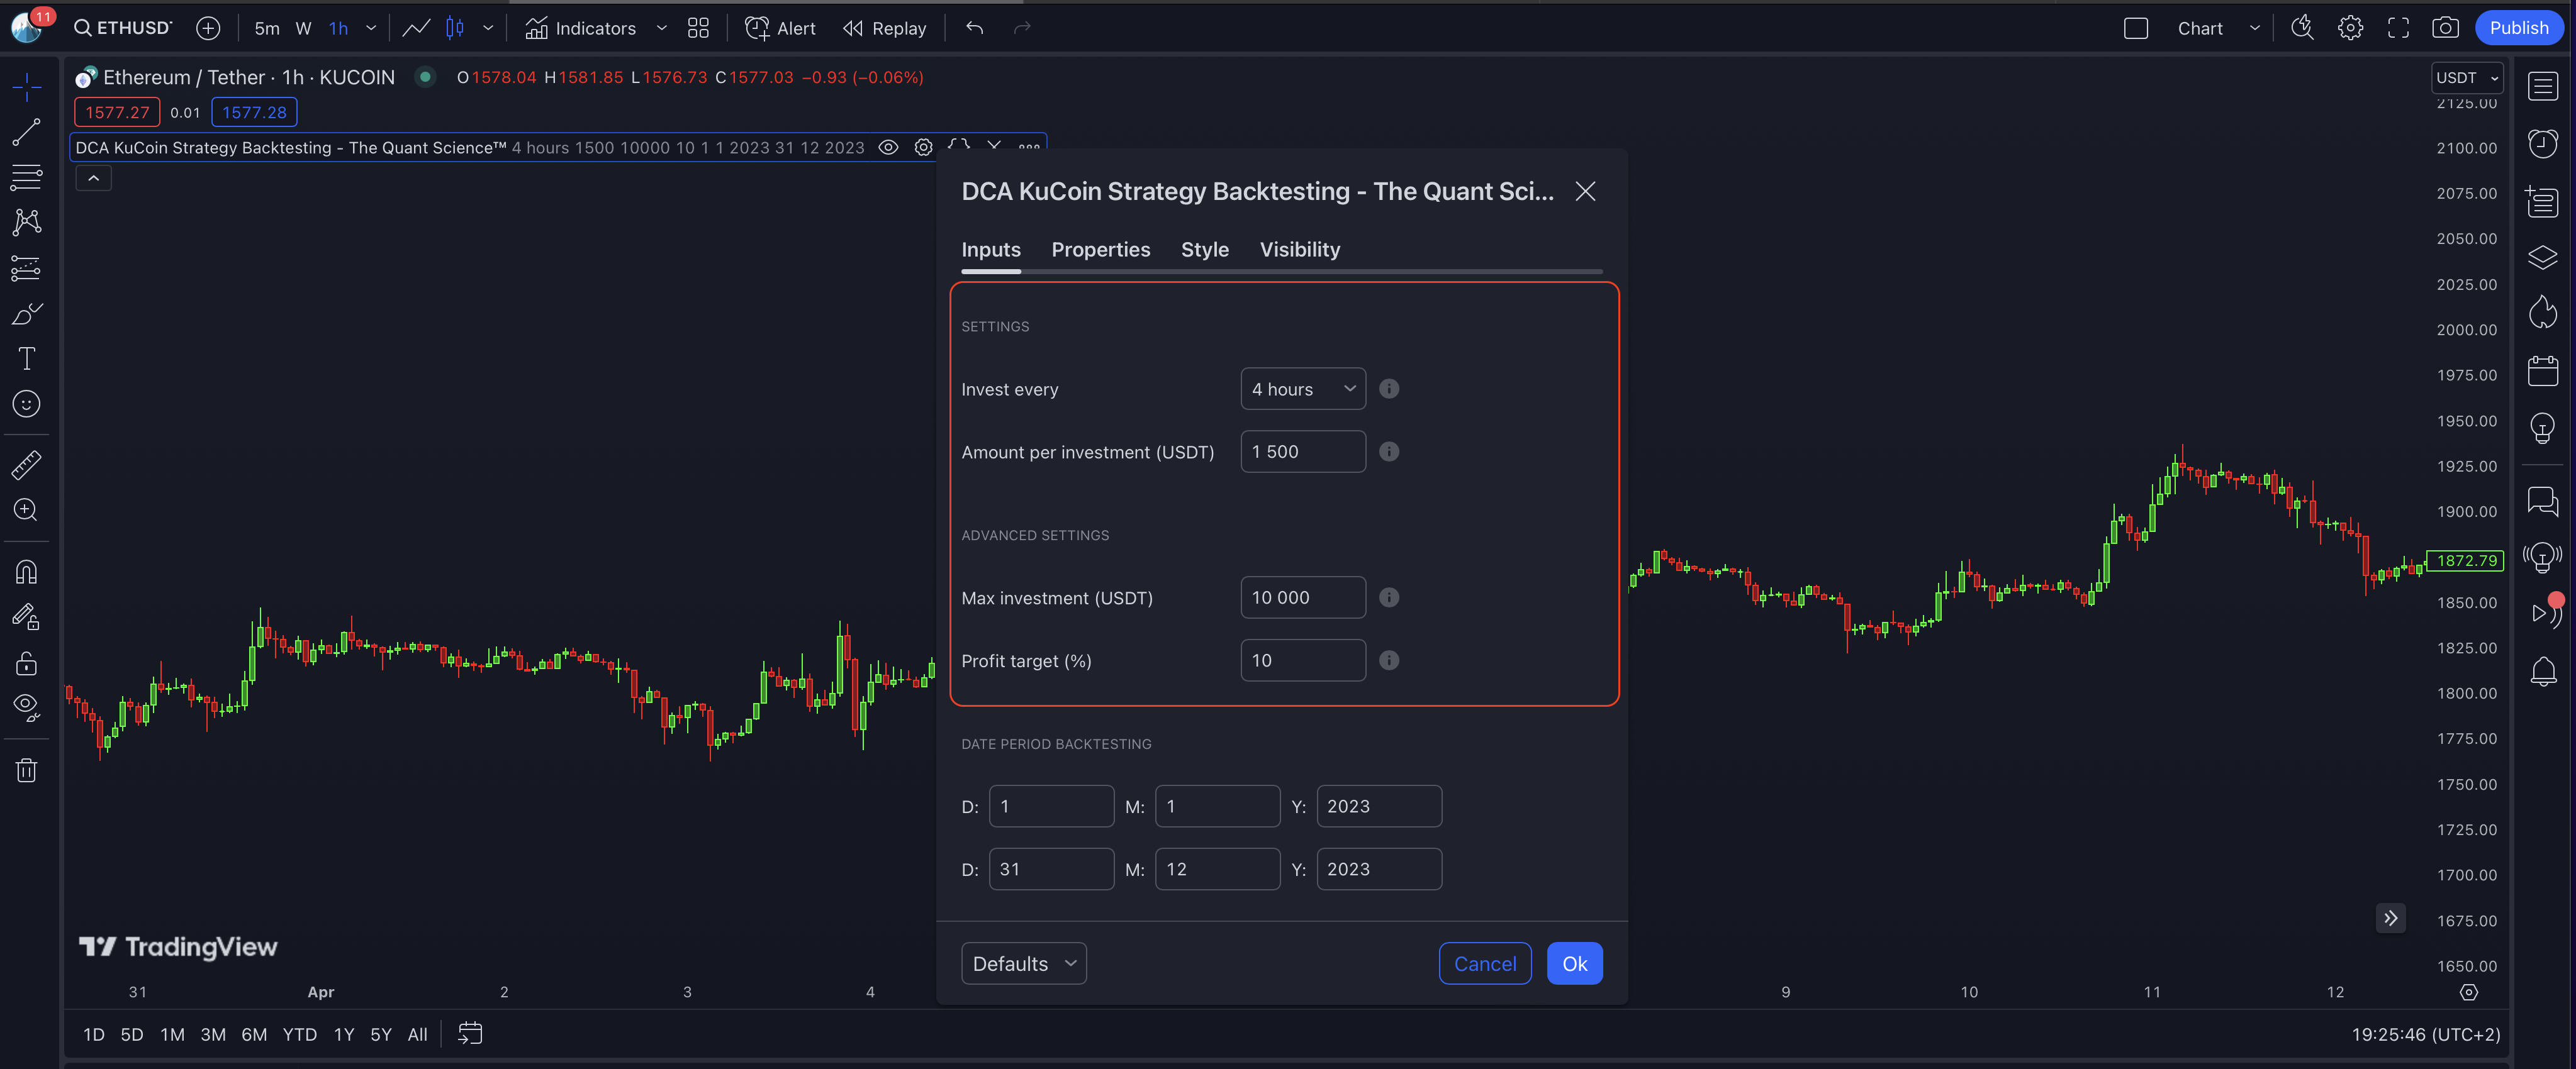Click the Cancel button

tap(1484, 963)
